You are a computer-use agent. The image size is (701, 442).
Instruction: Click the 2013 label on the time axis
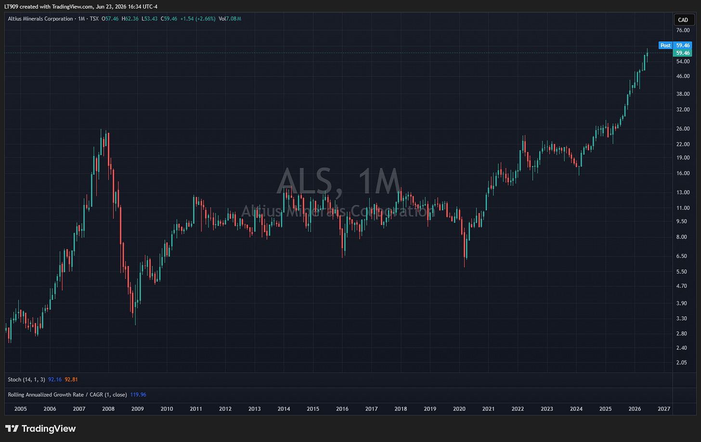pos(255,409)
